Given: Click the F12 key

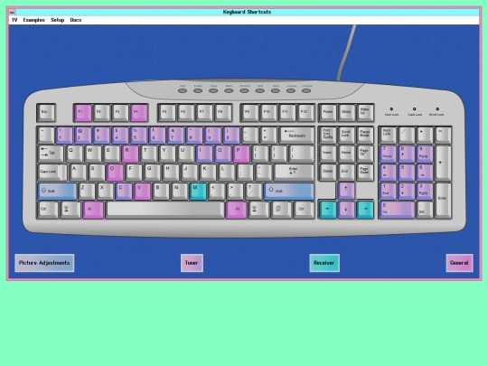Looking at the screenshot, I should tap(305, 113).
